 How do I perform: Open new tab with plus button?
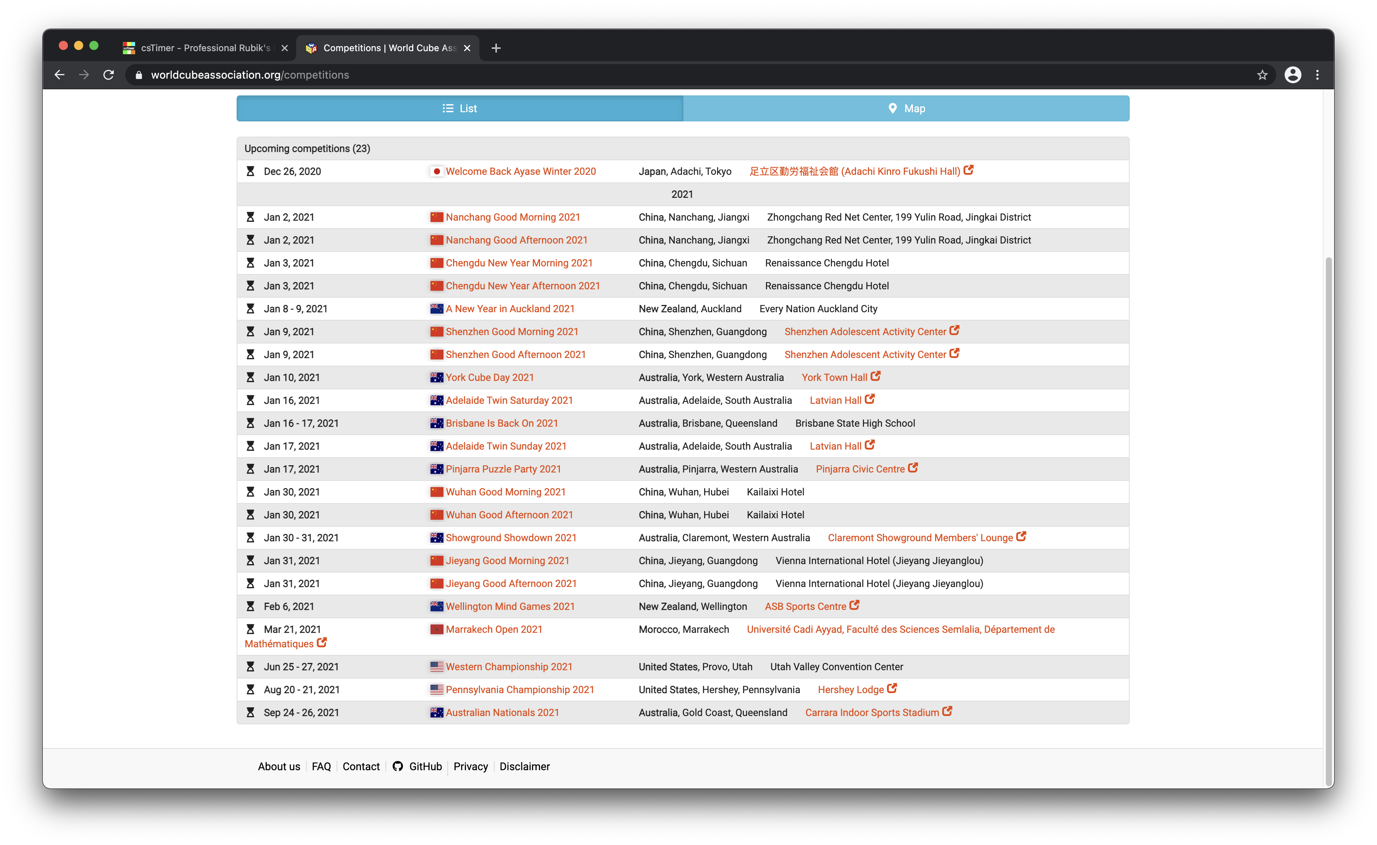(x=496, y=48)
